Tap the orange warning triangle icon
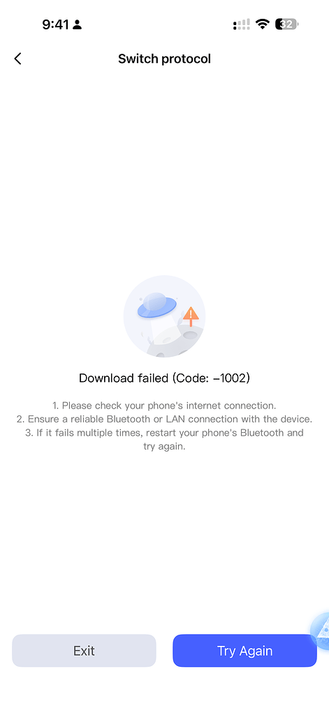This screenshot has height=715, width=329. [191, 315]
